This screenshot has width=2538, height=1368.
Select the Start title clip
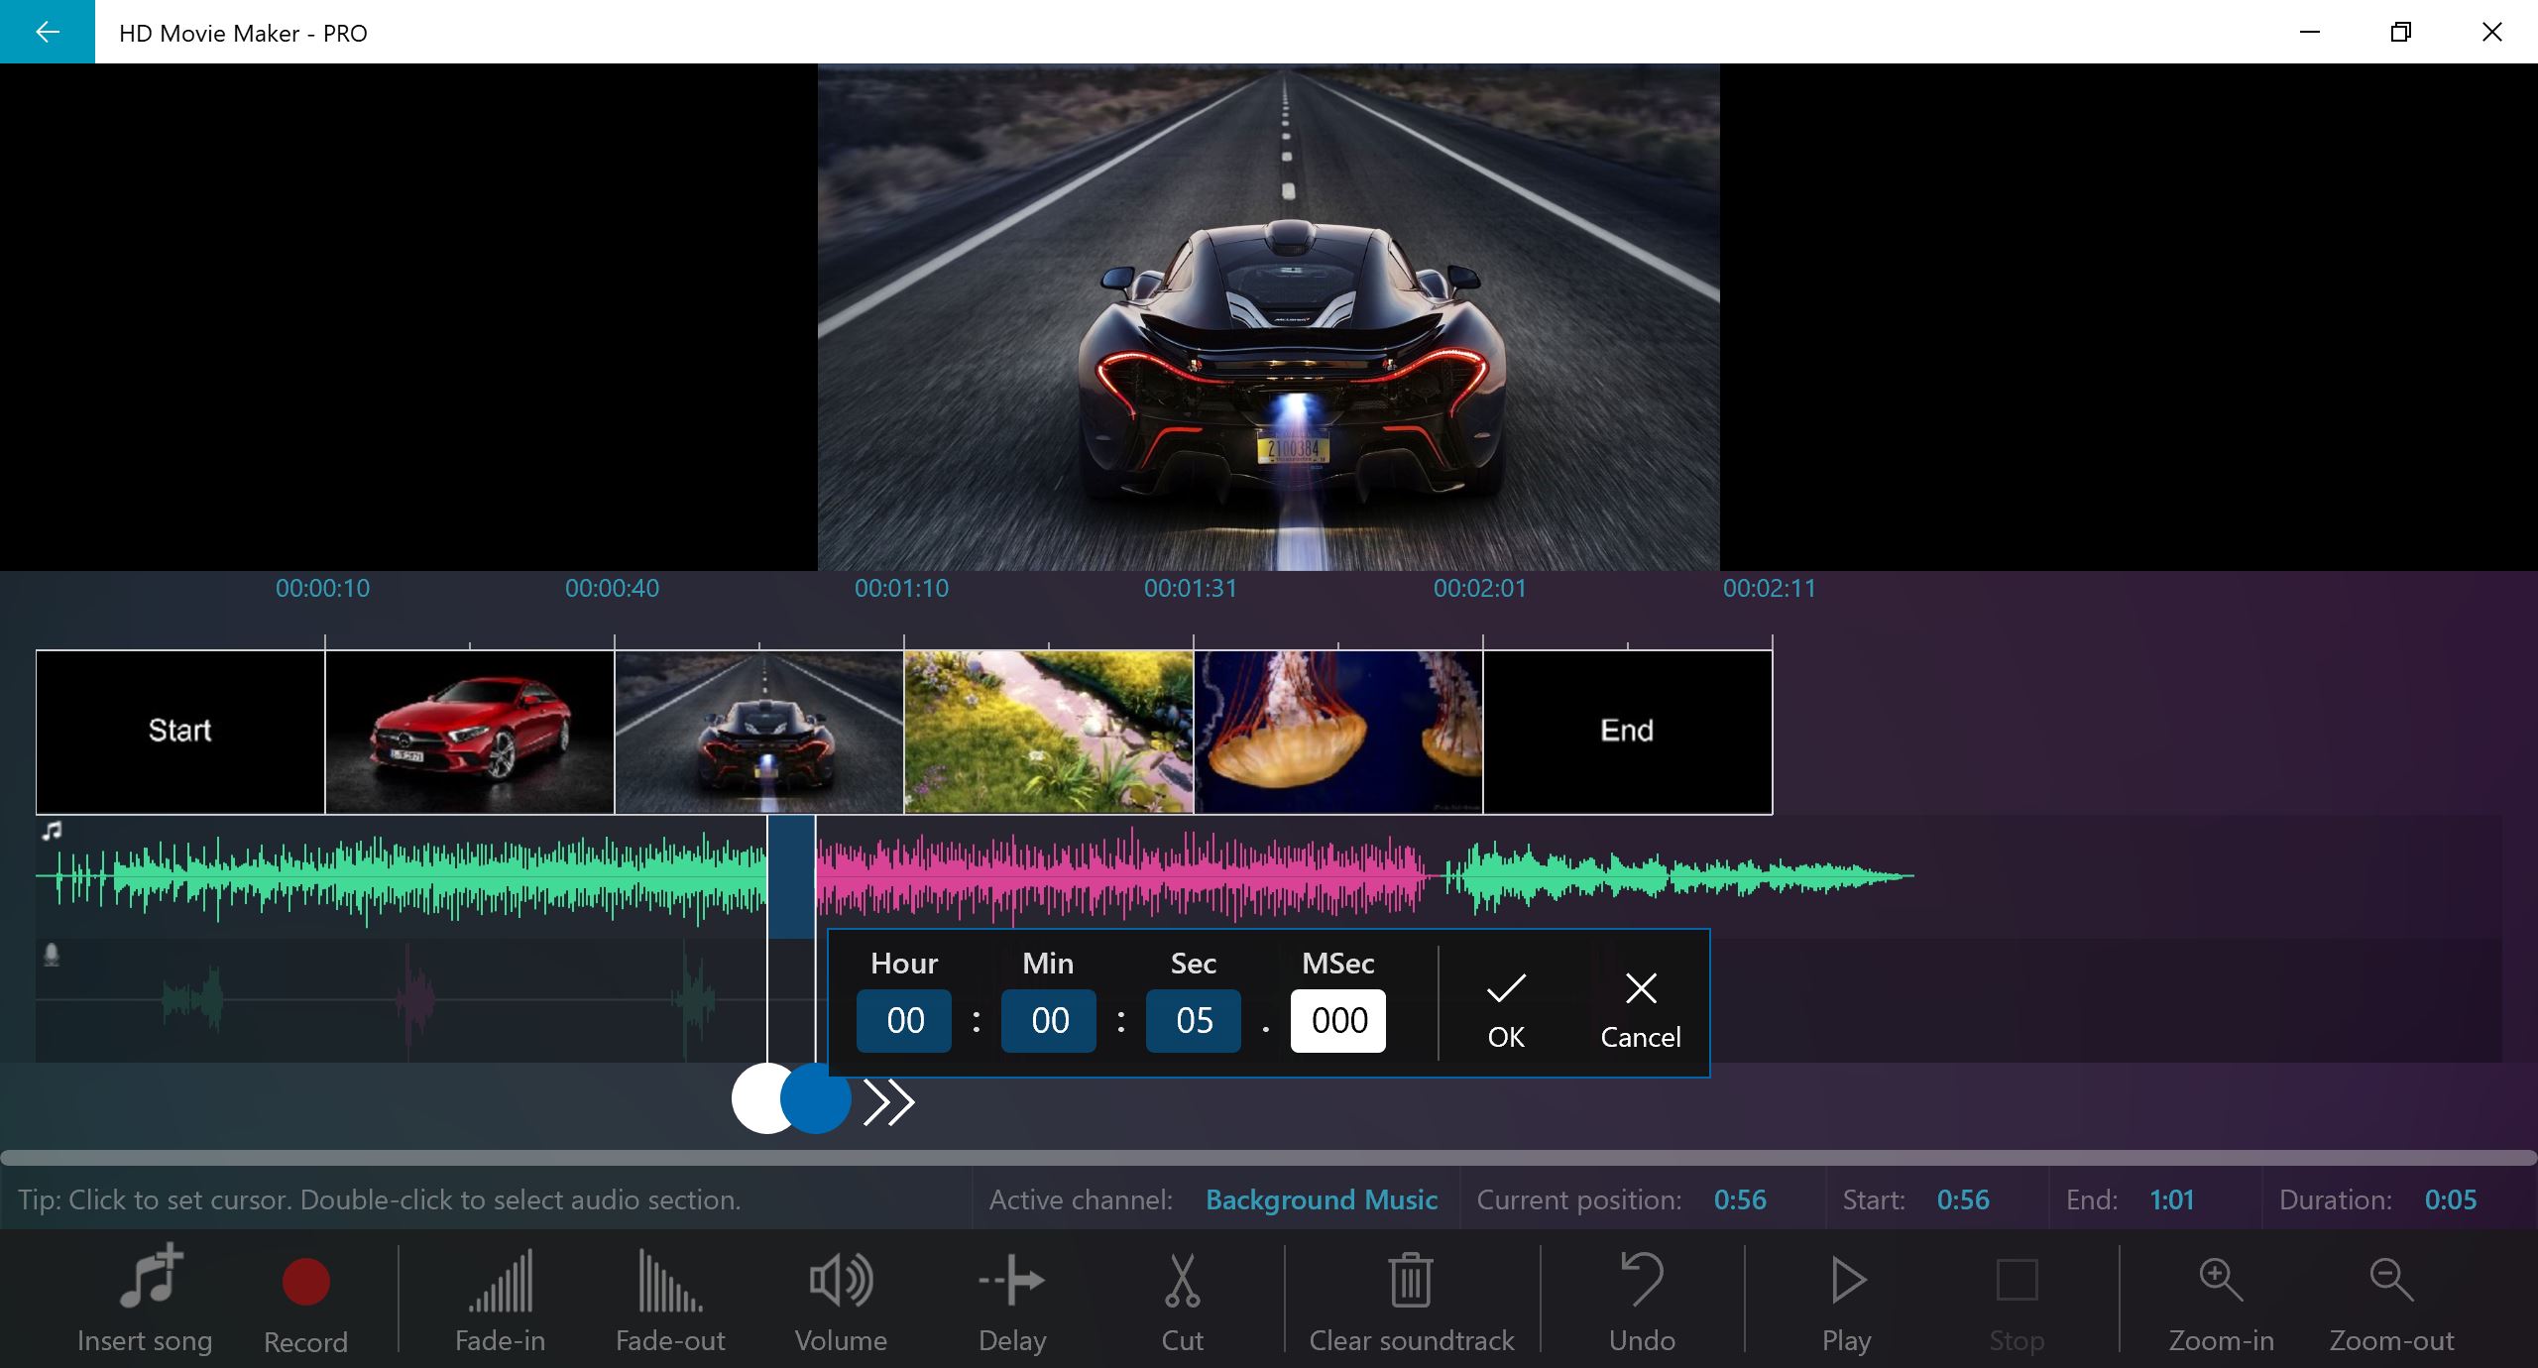tap(180, 732)
